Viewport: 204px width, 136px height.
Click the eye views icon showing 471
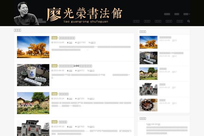coord(76,70)
